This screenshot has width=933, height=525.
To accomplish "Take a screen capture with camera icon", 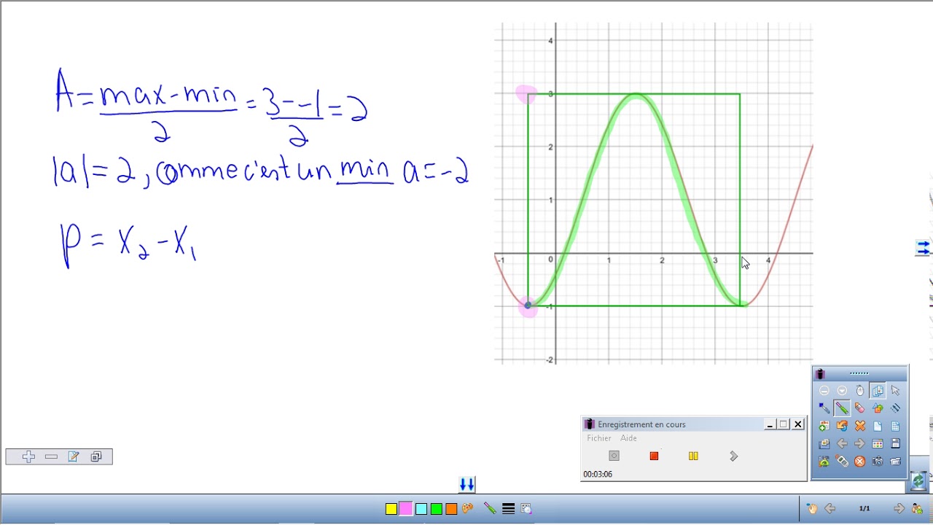I will [878, 462].
